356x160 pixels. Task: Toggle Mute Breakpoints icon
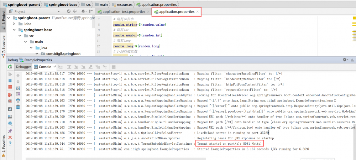point(10,101)
